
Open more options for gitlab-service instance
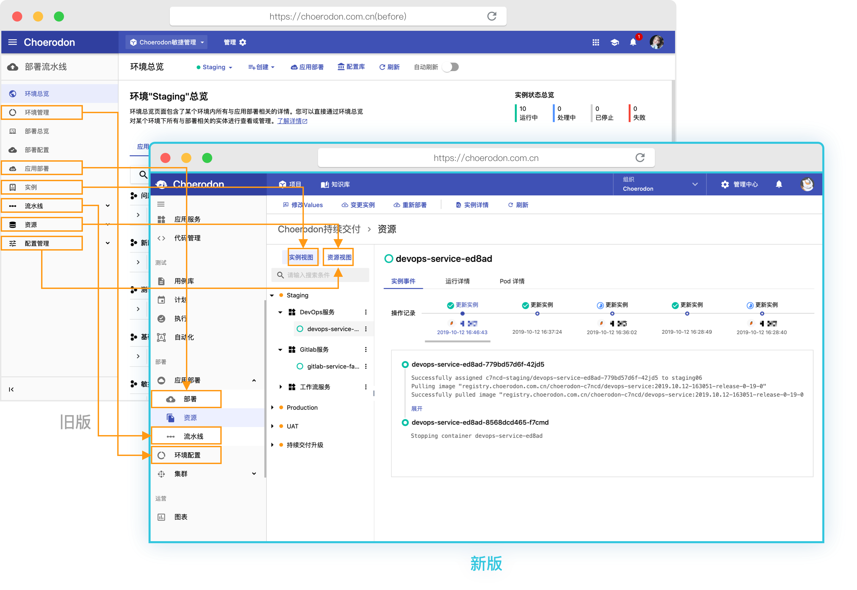click(366, 366)
